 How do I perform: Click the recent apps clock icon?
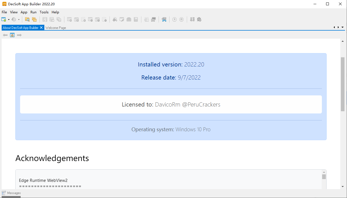pos(14,19)
